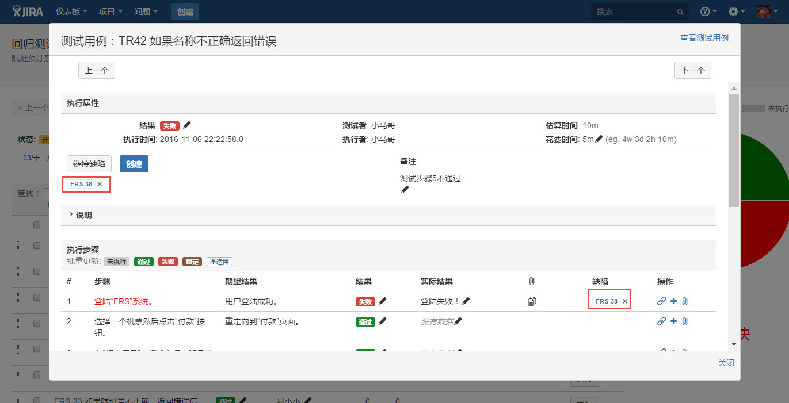Open the help menu icon
This screenshot has width=789, height=403.
pyautogui.click(x=708, y=11)
